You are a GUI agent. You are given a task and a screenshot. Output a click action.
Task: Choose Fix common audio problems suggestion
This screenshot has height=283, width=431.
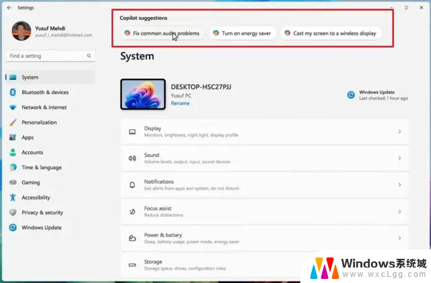pyautogui.click(x=162, y=33)
